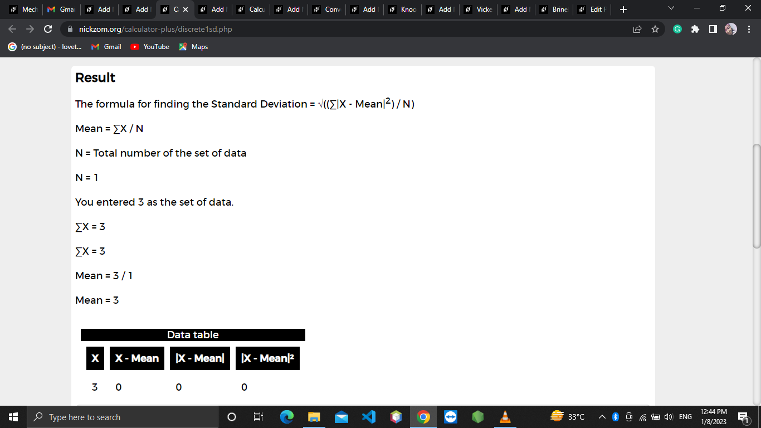The height and width of the screenshot is (428, 761).
Task: Close the active calculator tab
Action: pos(185,9)
